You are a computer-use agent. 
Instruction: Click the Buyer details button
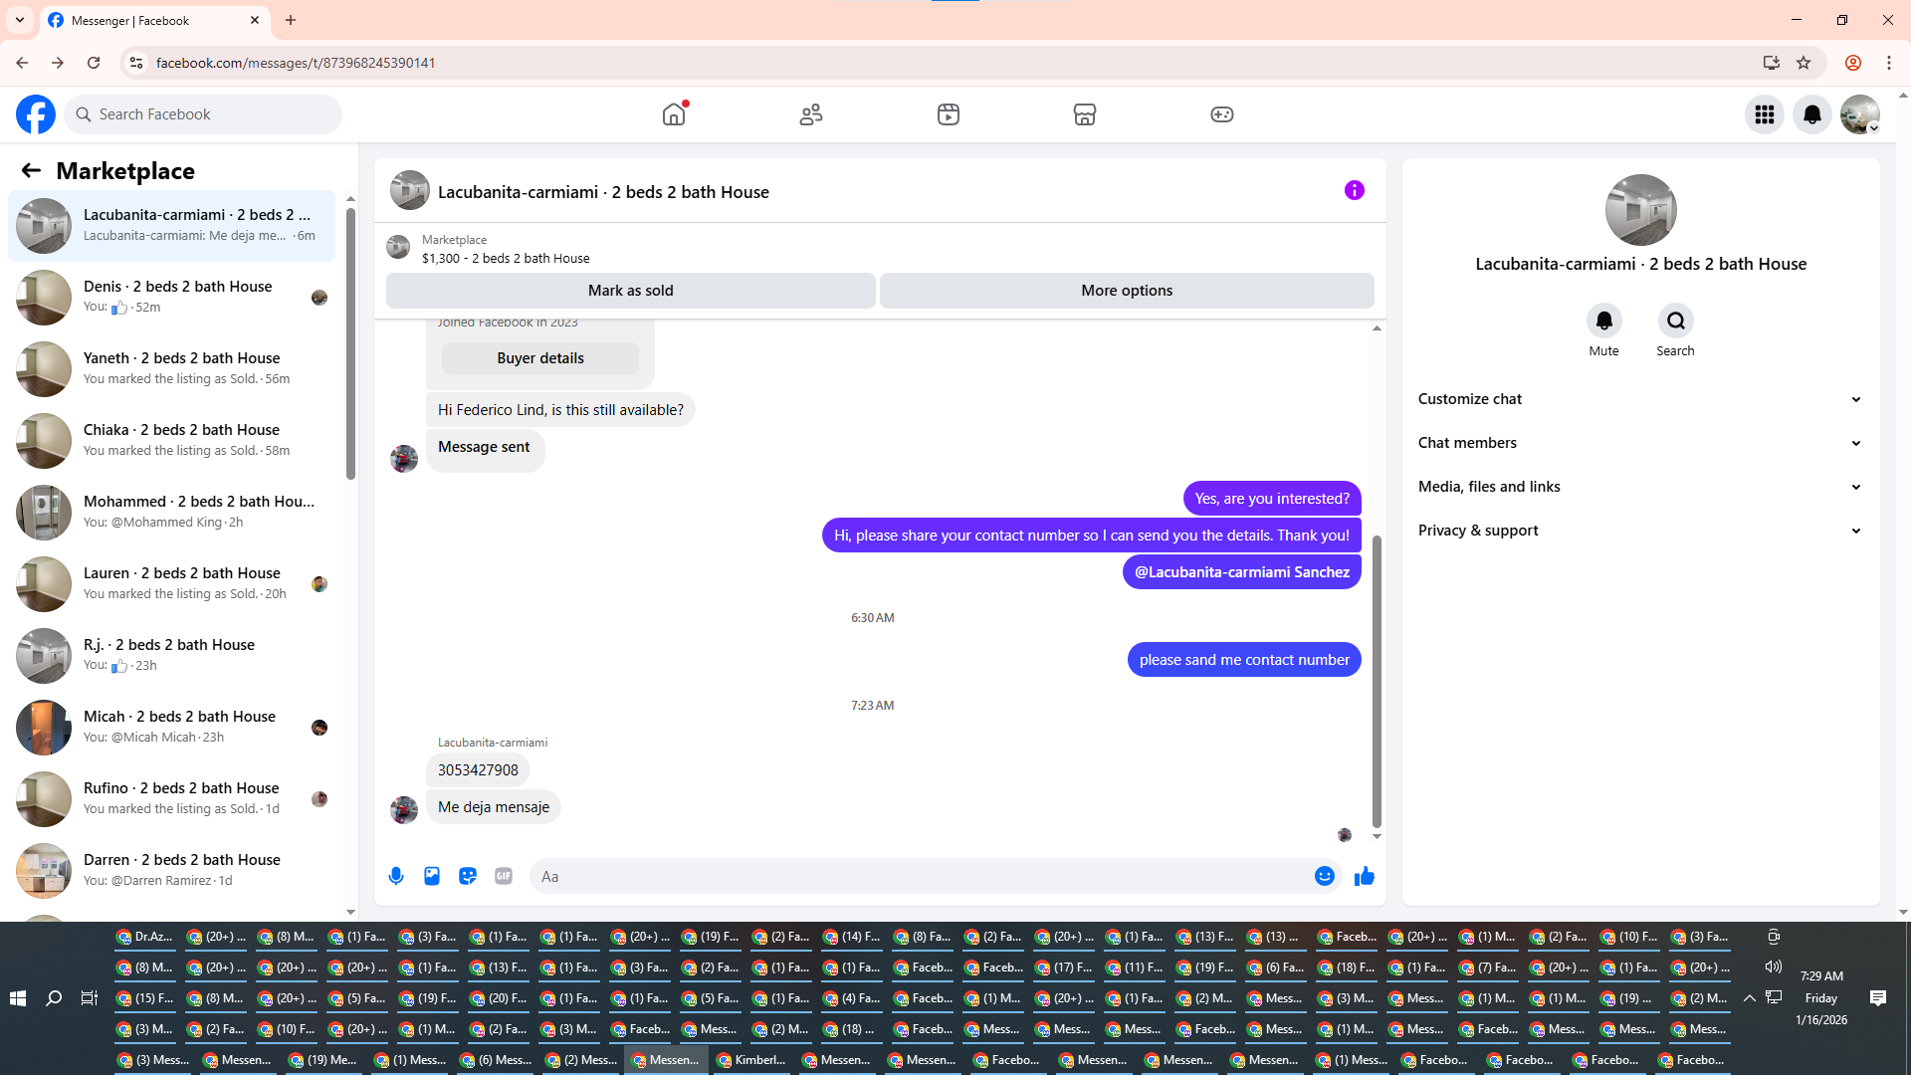coord(539,358)
